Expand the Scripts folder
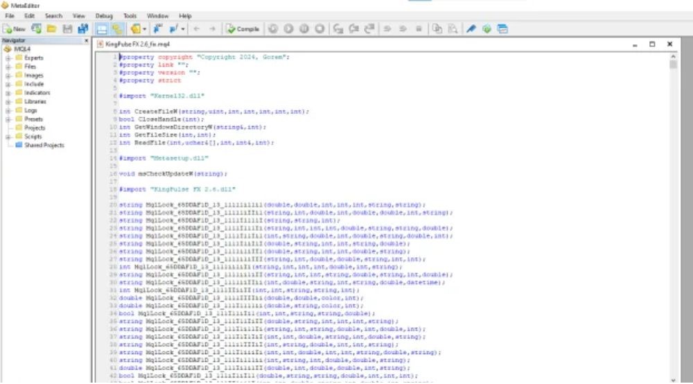Viewport: 693px width, 384px height. coord(8,137)
